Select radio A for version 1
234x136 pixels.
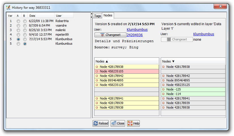tap(18, 21)
